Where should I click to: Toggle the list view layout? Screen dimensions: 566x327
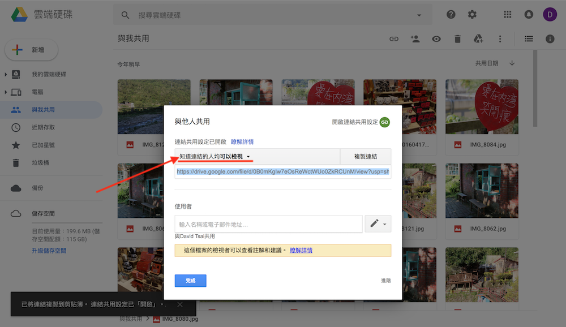529,38
